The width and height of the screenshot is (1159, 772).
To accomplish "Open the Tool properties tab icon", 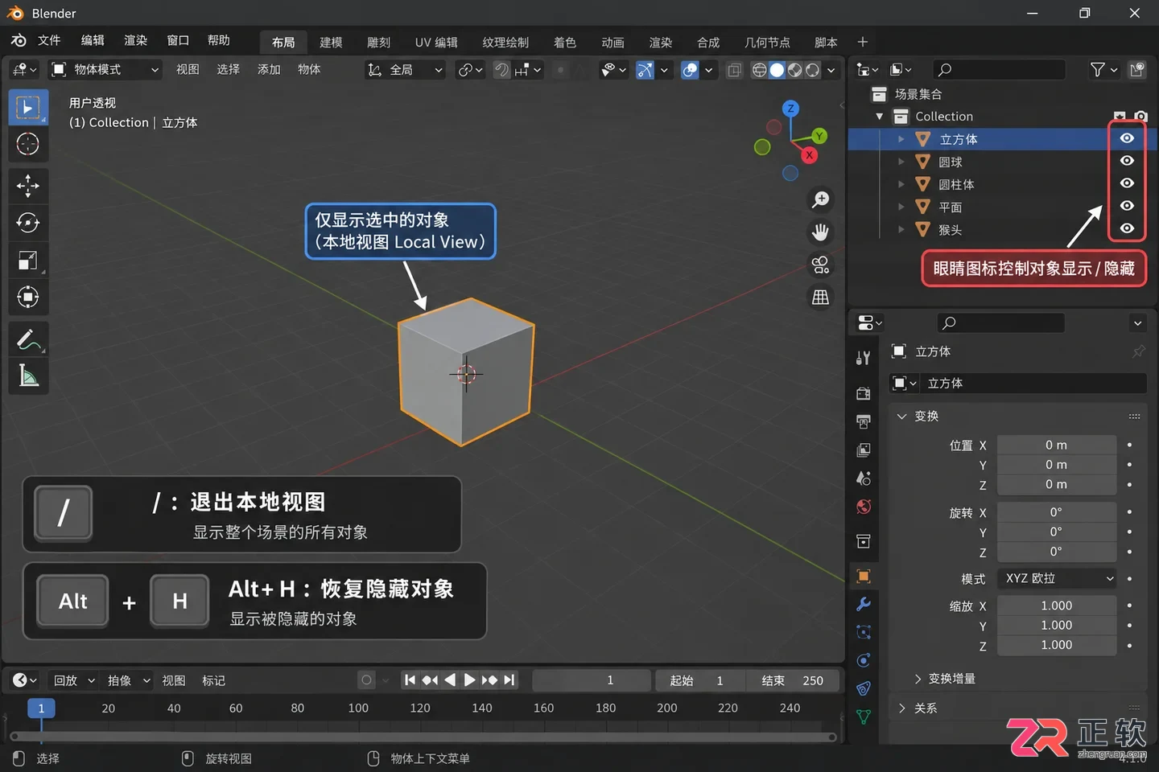I will point(864,358).
